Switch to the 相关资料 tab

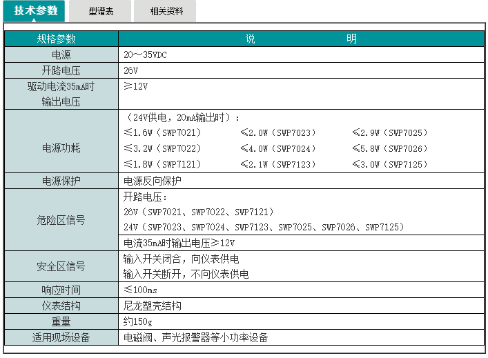(x=165, y=11)
